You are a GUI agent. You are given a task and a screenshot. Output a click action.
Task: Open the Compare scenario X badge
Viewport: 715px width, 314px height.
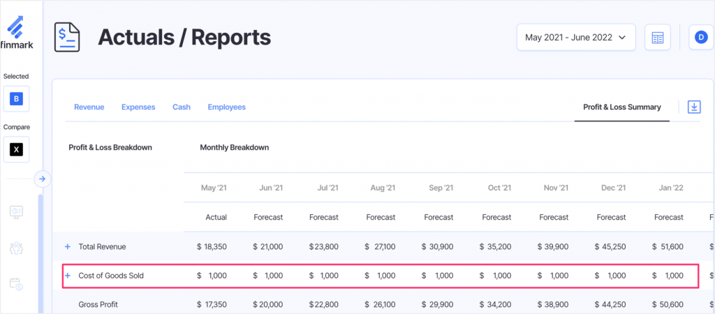(x=17, y=150)
